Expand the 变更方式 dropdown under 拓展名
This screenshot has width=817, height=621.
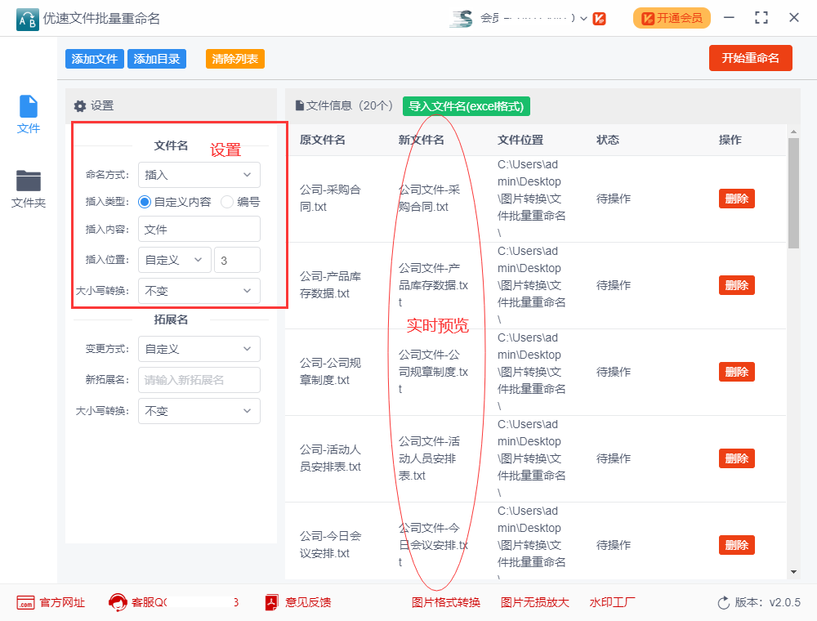(x=199, y=349)
